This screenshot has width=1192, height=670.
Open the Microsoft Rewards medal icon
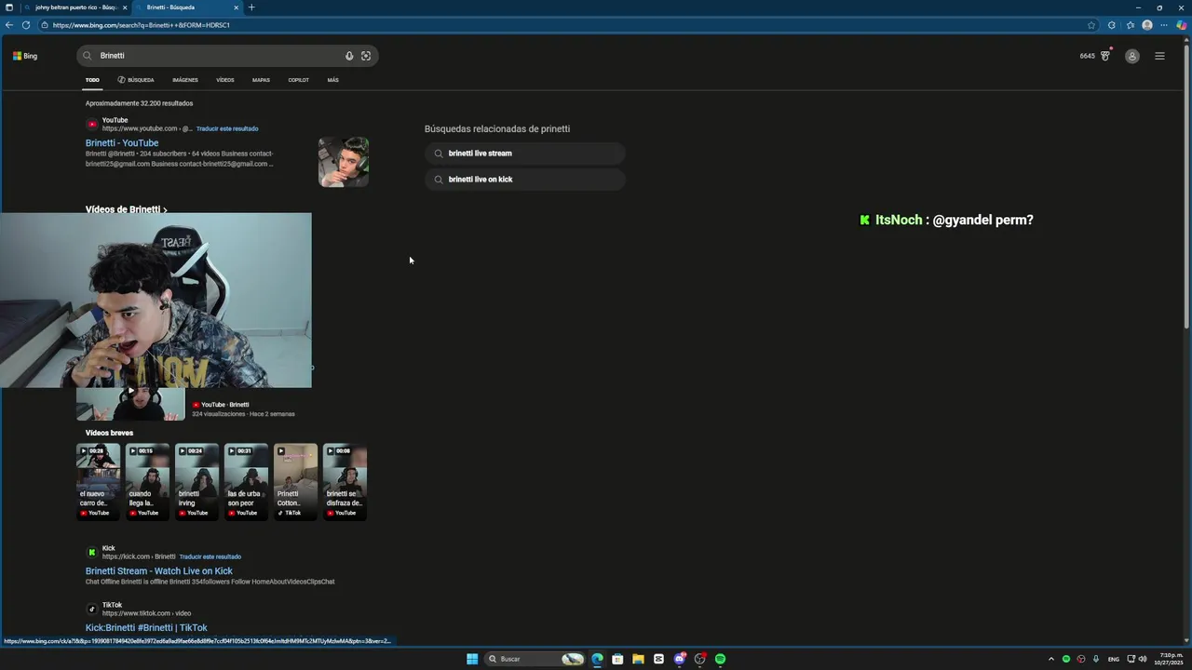click(1105, 56)
